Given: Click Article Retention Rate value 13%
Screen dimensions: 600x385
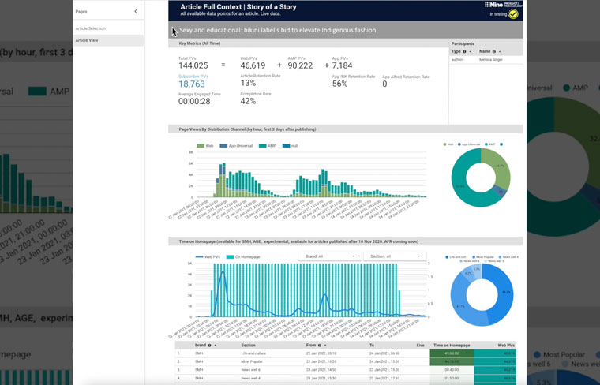Looking at the screenshot, I should 248,83.
